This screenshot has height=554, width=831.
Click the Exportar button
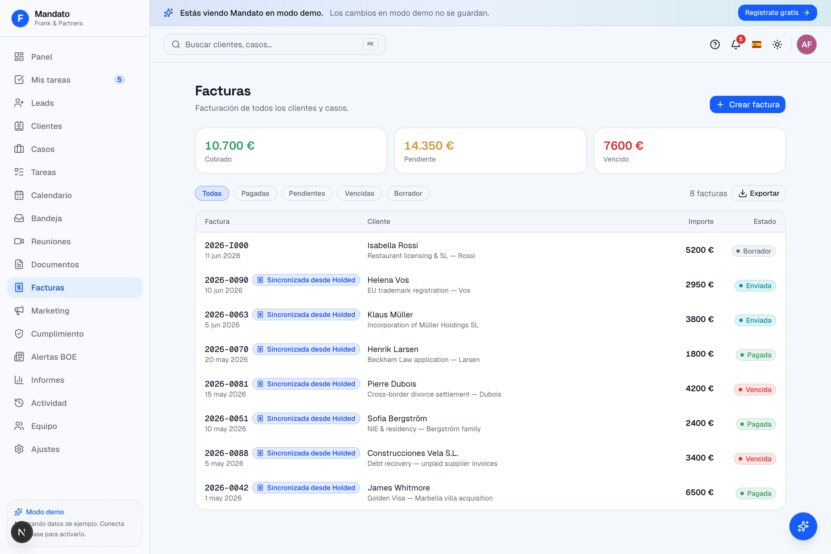pos(759,194)
